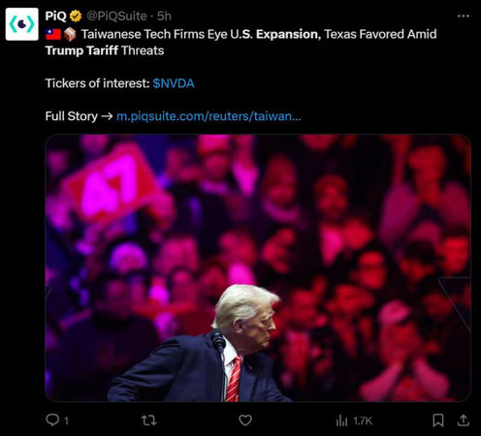481x436 pixels.
Task: Click the reply speech bubble icon
Action: coord(52,420)
